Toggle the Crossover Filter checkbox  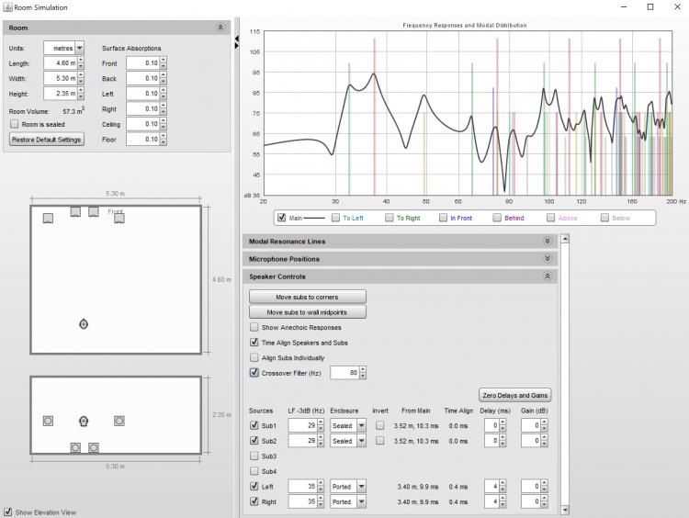point(254,373)
